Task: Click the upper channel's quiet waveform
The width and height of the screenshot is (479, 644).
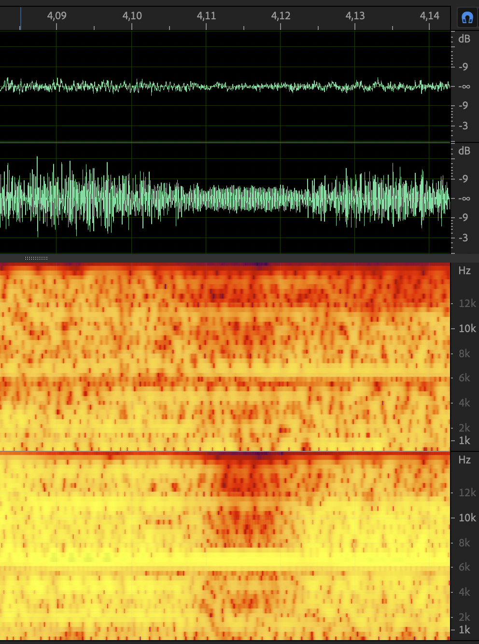Action: pyautogui.click(x=225, y=87)
